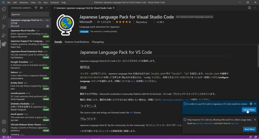Install Japanese Novel Extension Pack
Image resolution: width=259 pixels, height=140 pixels.
(x=46, y=57)
